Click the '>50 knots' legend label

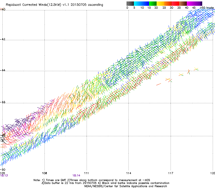(207, 8)
